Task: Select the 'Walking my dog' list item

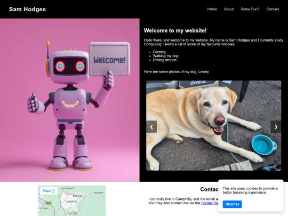Action: pyautogui.click(x=166, y=56)
